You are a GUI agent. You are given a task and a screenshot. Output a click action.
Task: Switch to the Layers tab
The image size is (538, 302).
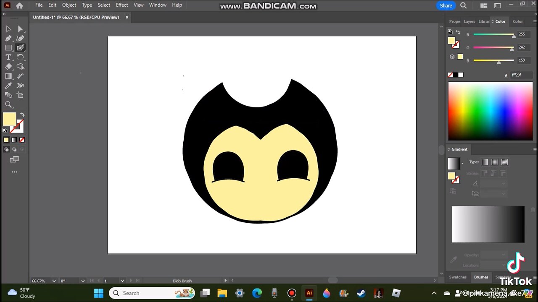469,21
